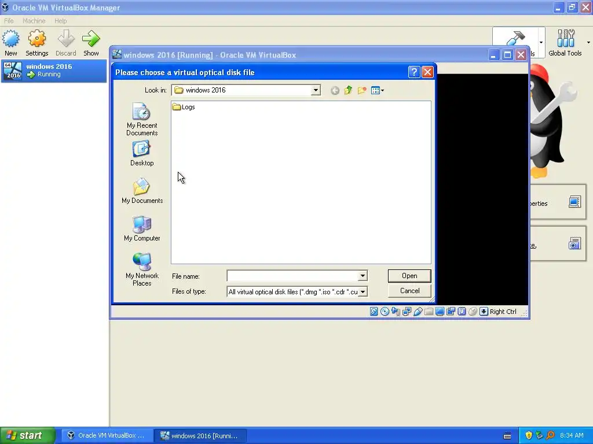Open Machine Tools dropdown arrow
The image size is (593, 444).
tap(541, 42)
